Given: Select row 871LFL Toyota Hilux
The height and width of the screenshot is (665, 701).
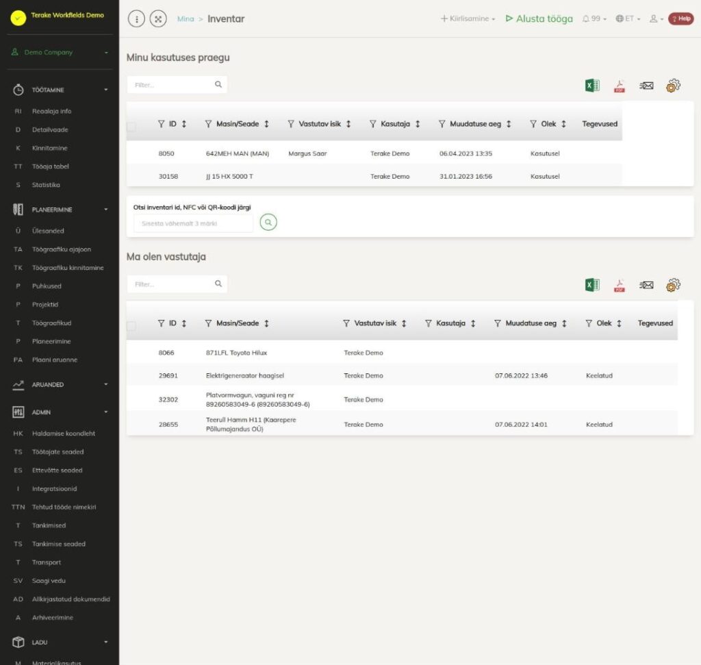Looking at the screenshot, I should click(402, 353).
